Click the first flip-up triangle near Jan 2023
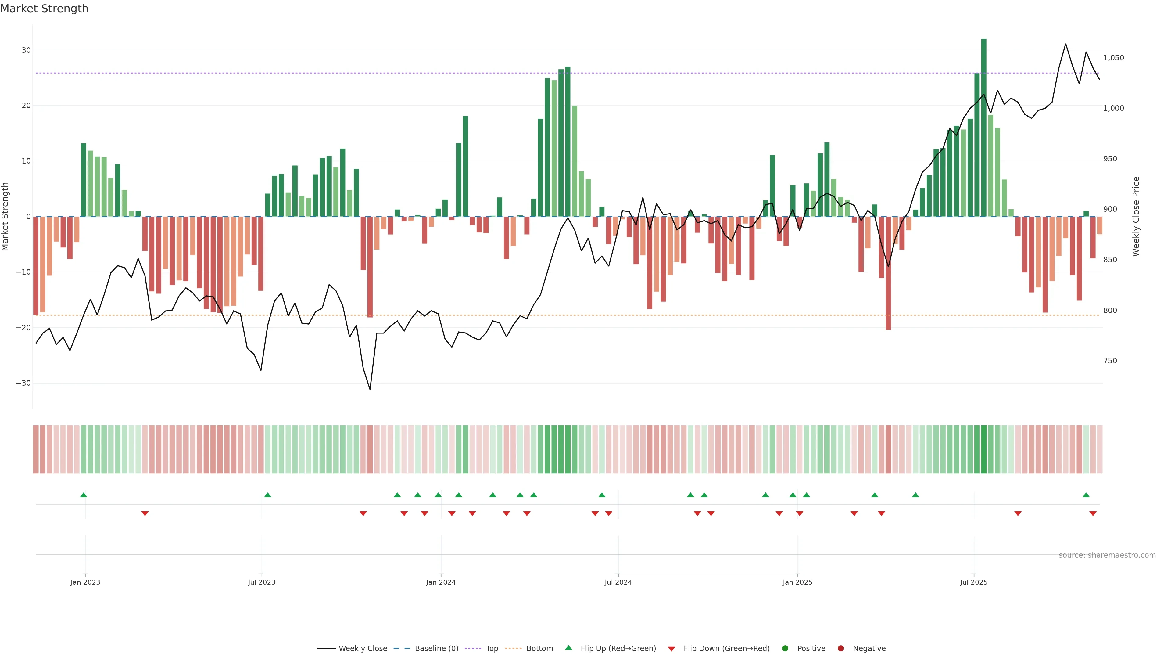The image size is (1171, 659). click(84, 495)
